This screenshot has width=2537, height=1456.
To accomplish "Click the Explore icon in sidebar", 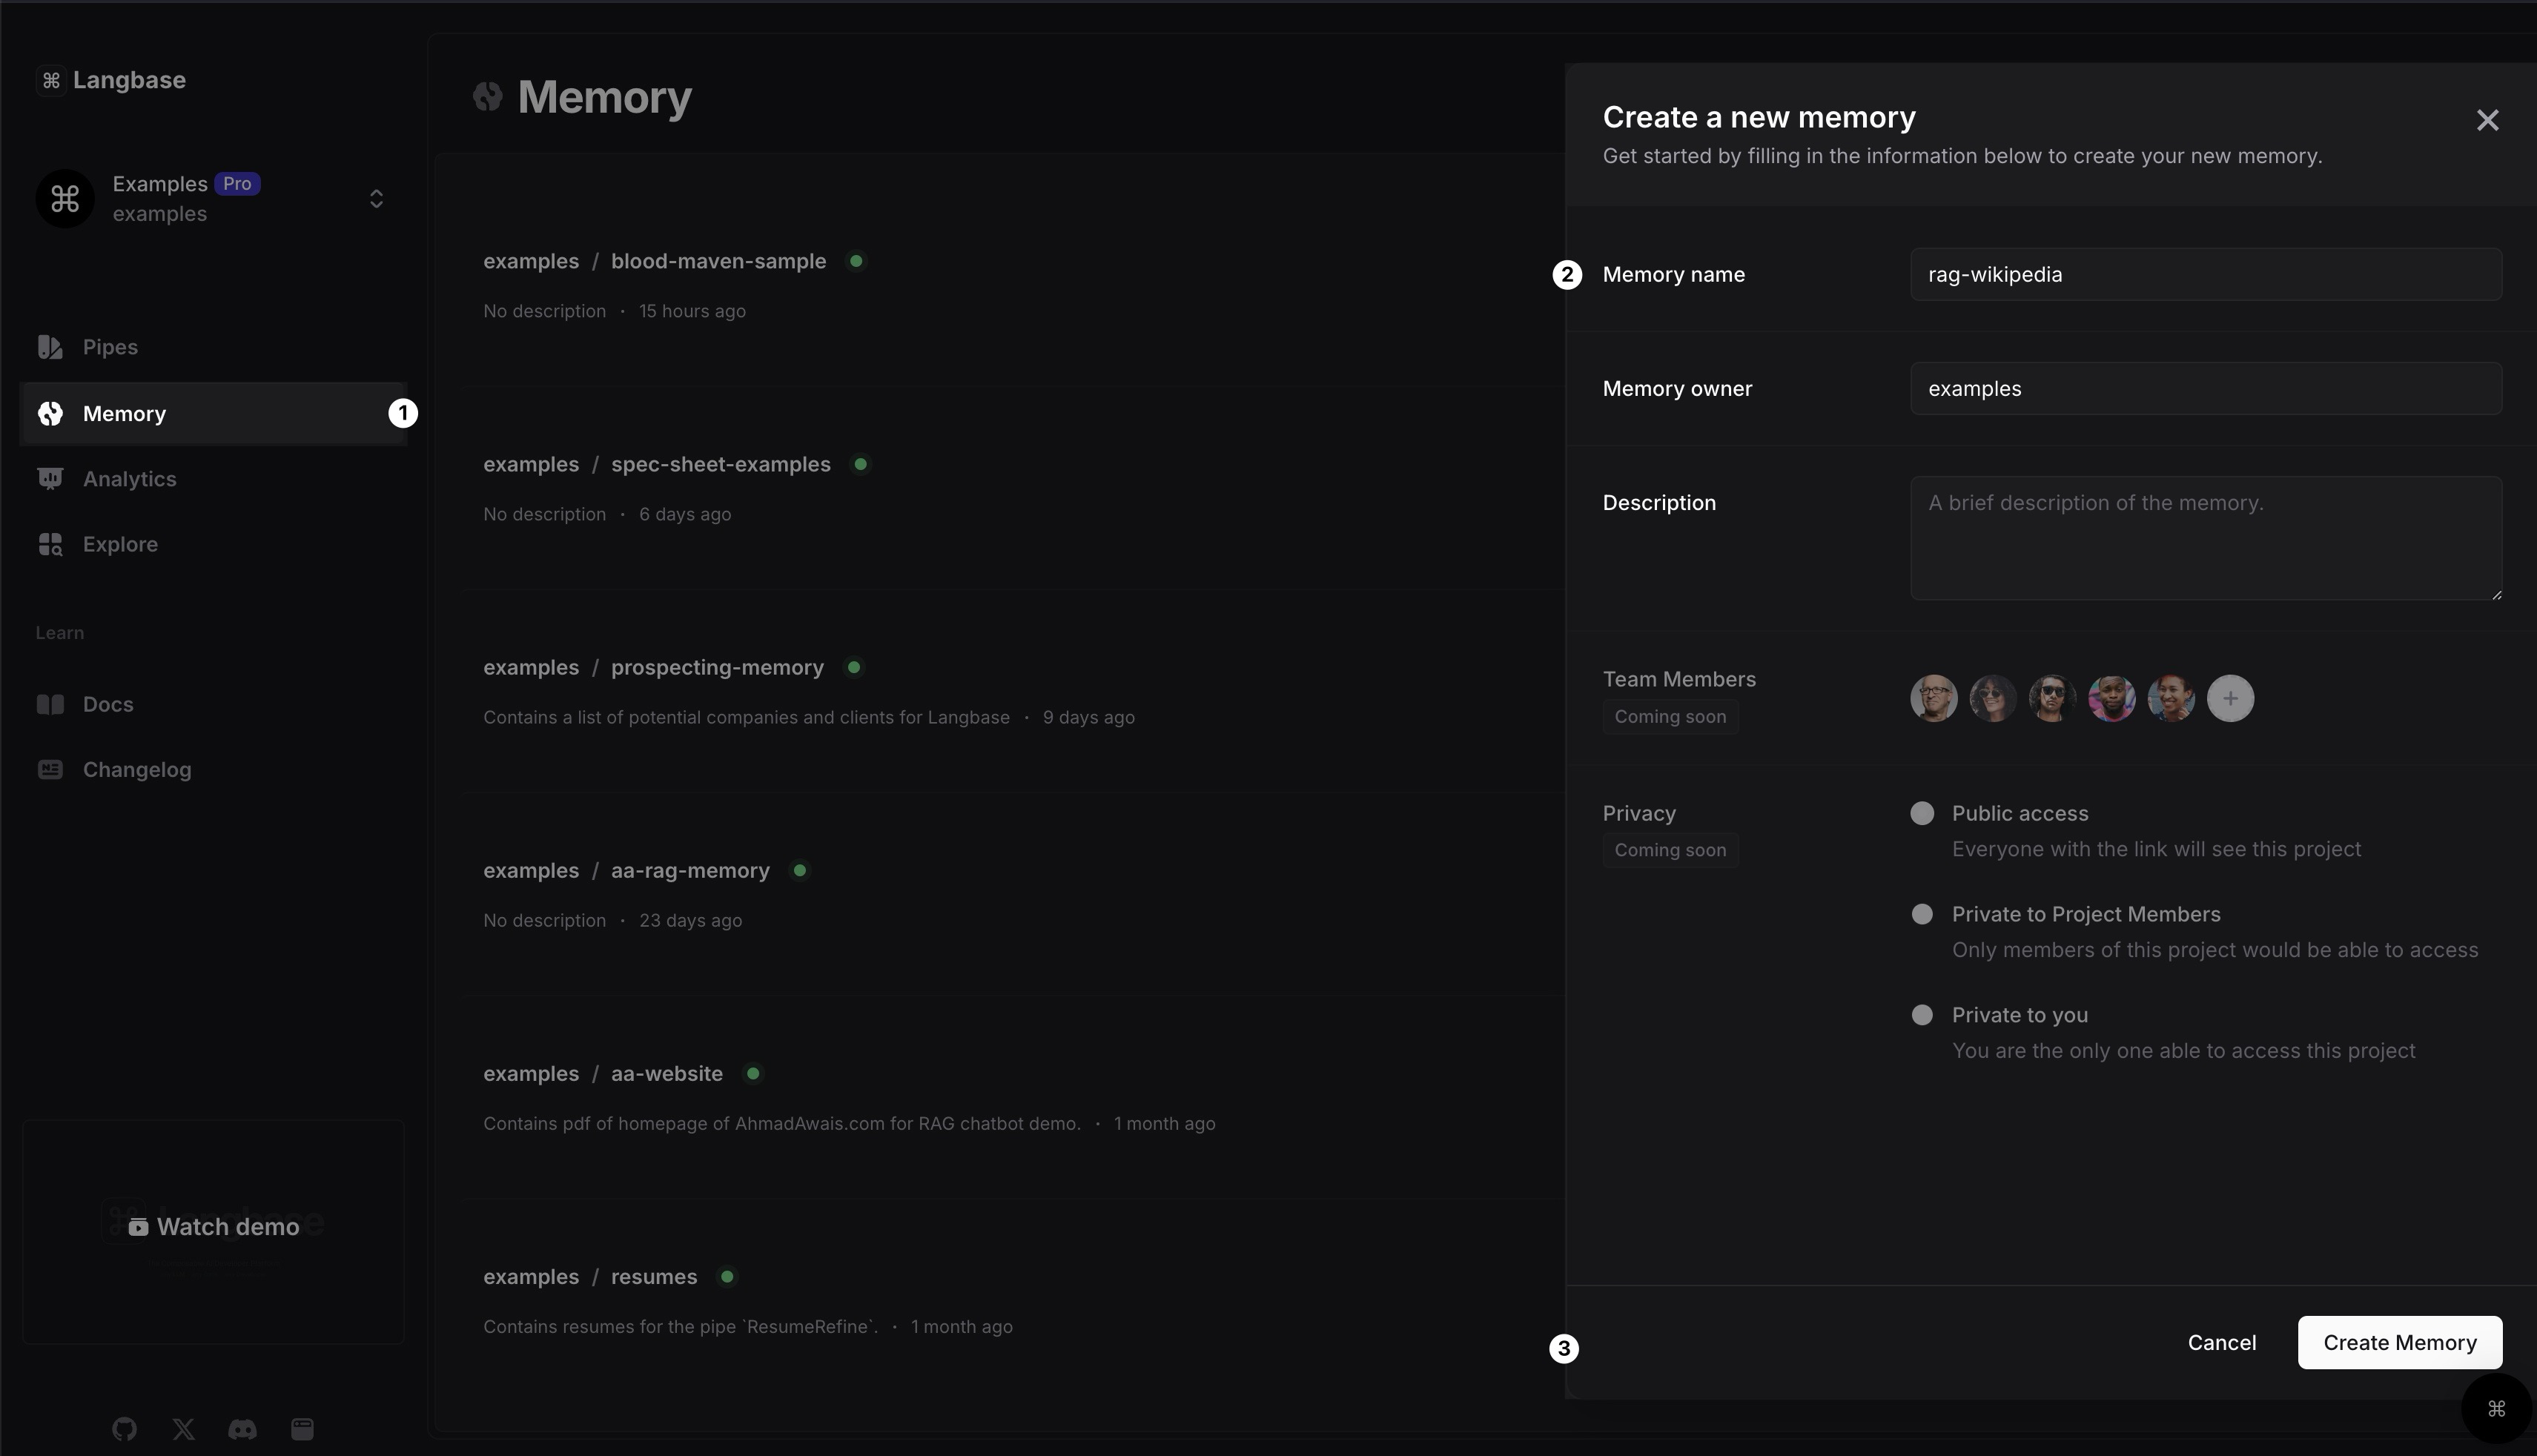I will click(x=50, y=544).
